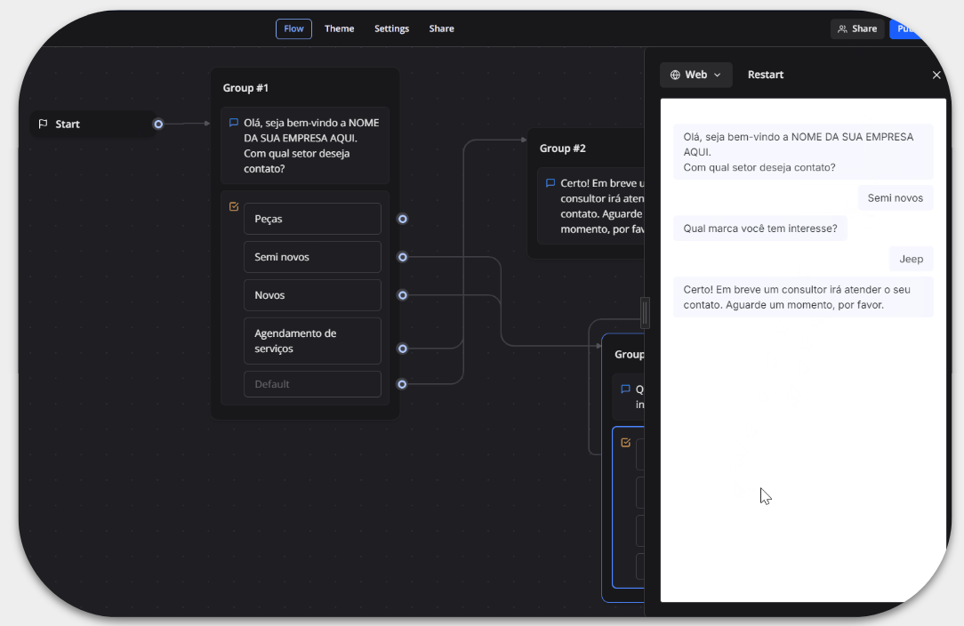
Task: Click the Start node output connector
Action: click(158, 124)
